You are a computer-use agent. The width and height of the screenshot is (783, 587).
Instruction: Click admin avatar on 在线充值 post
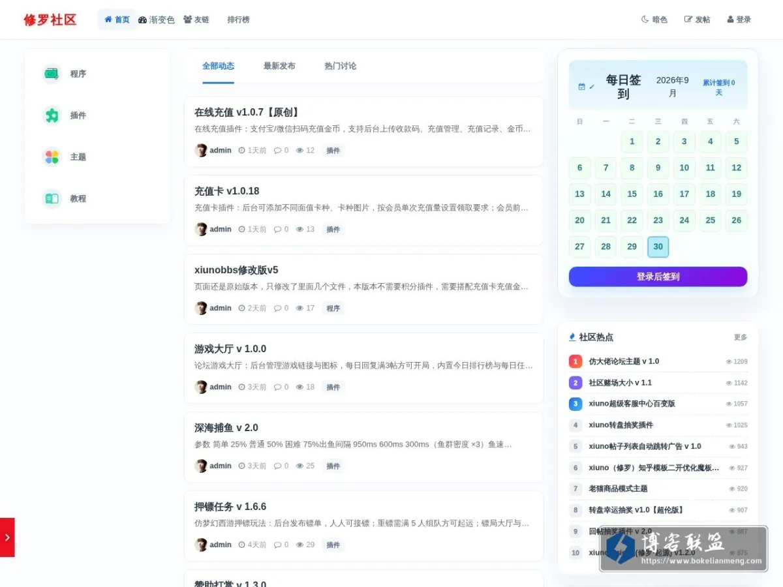(x=201, y=151)
